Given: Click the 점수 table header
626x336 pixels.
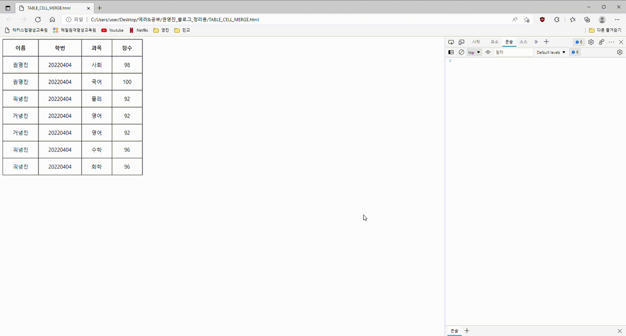Looking at the screenshot, I should [x=127, y=48].
